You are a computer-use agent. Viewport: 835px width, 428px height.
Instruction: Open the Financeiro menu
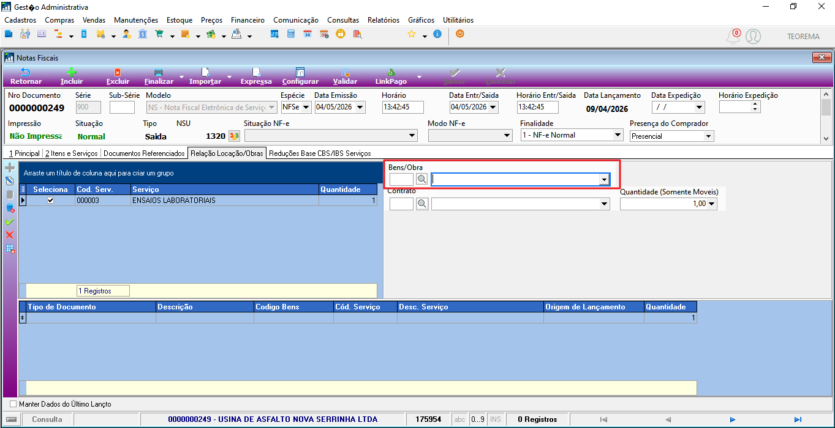tap(248, 20)
